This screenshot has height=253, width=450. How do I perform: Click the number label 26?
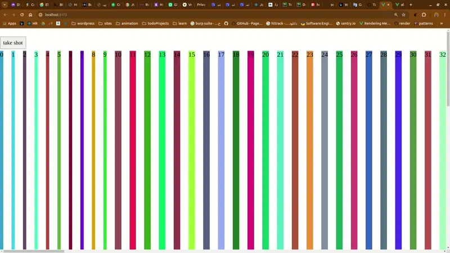(x=354, y=55)
